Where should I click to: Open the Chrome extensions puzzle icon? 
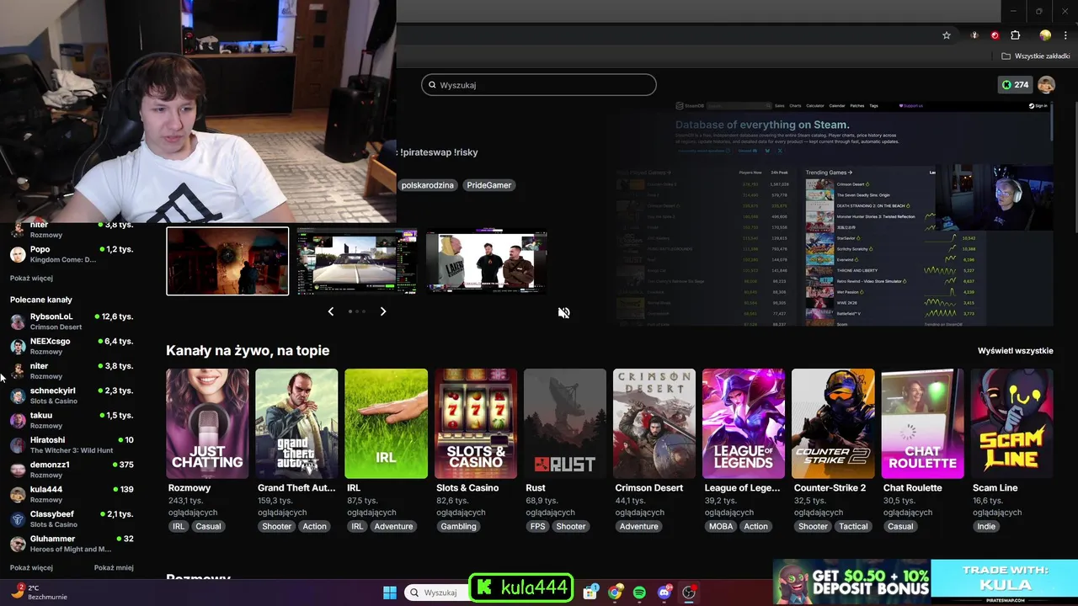point(1015,35)
